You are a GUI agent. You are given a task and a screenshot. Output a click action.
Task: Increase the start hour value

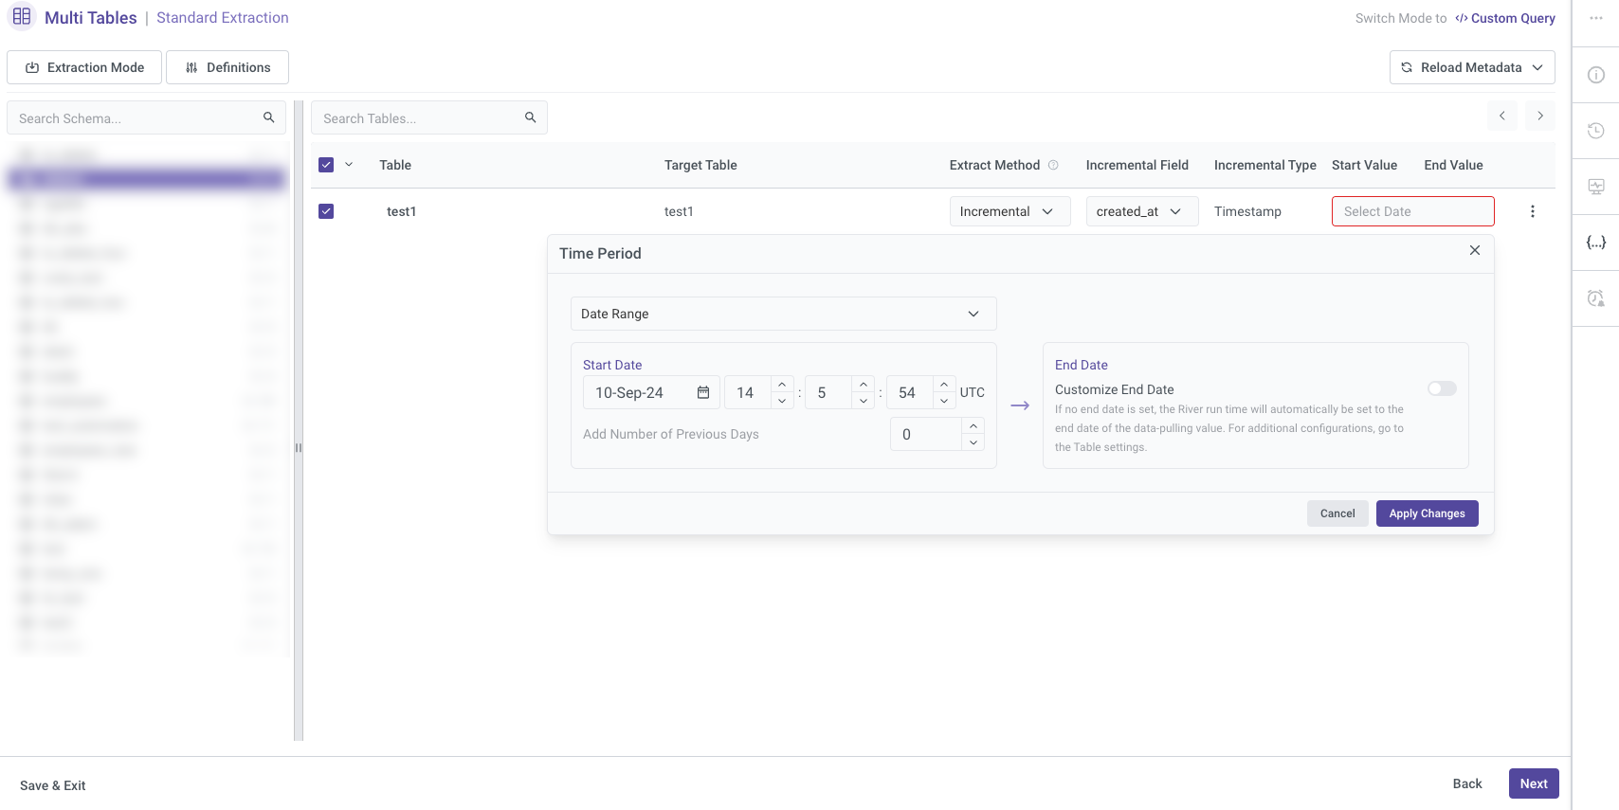(782, 385)
